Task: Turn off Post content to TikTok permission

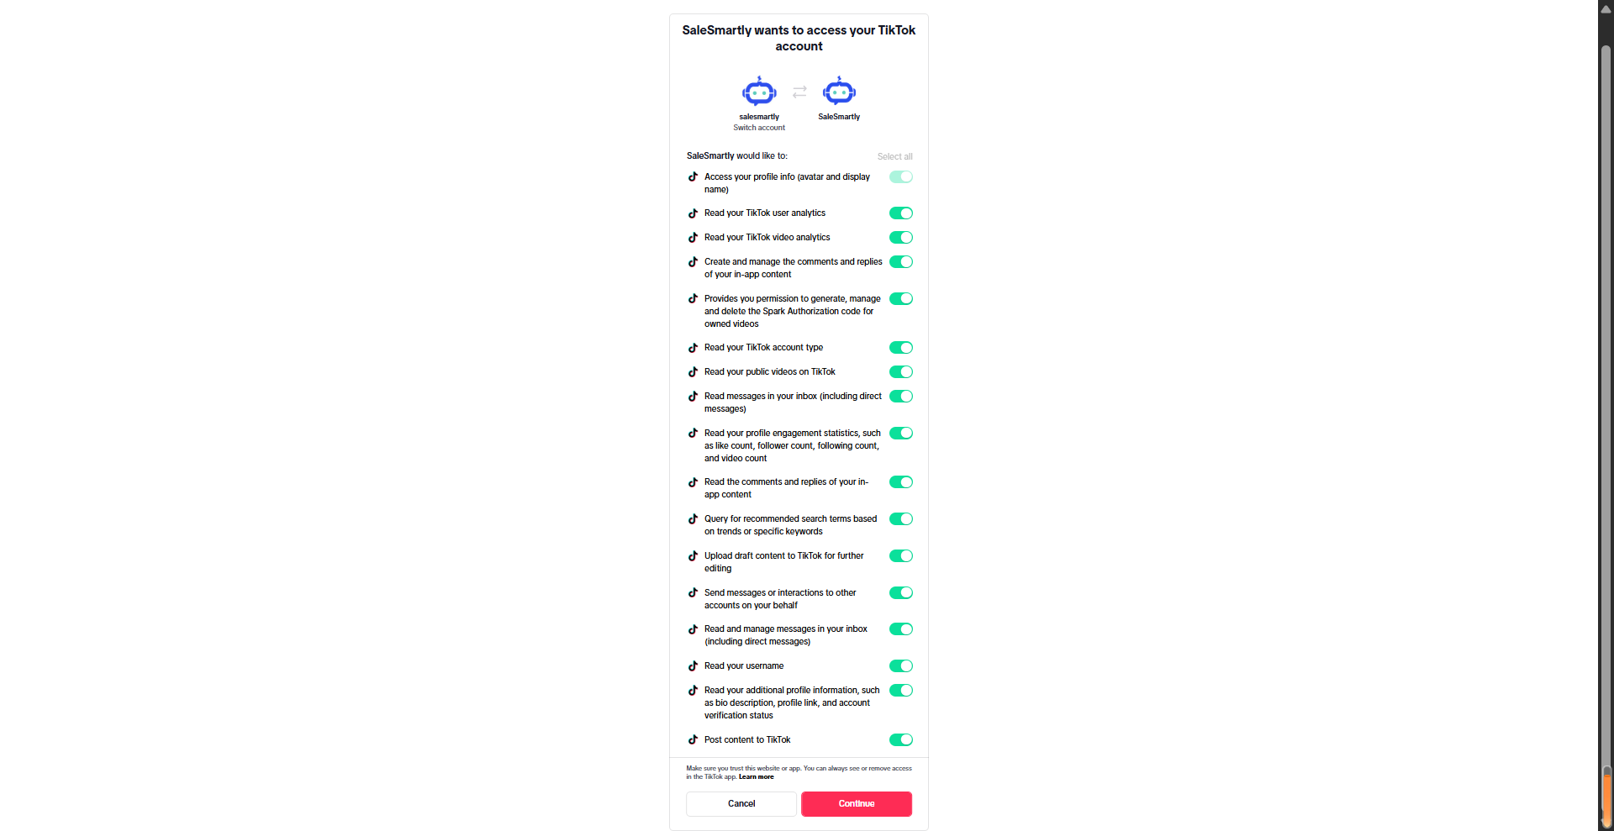Action: (900, 740)
